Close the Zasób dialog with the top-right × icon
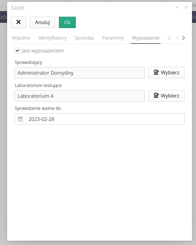This screenshot has height=245, width=196. pos(186,8)
